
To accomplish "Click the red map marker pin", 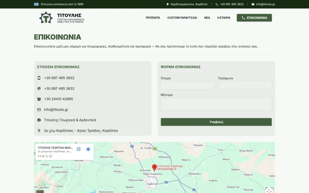I will pos(154,168).
